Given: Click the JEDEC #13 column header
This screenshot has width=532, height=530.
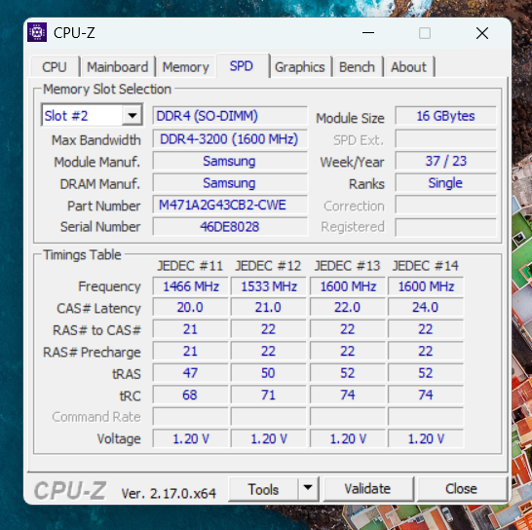Looking at the screenshot, I should pyautogui.click(x=347, y=266).
